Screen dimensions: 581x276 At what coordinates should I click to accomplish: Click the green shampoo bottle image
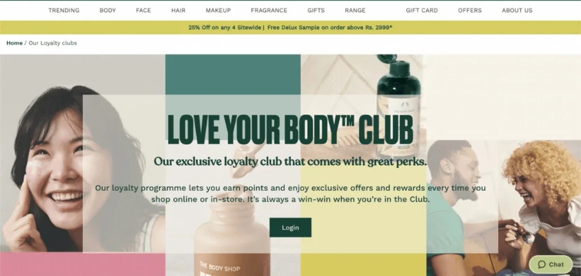399,106
